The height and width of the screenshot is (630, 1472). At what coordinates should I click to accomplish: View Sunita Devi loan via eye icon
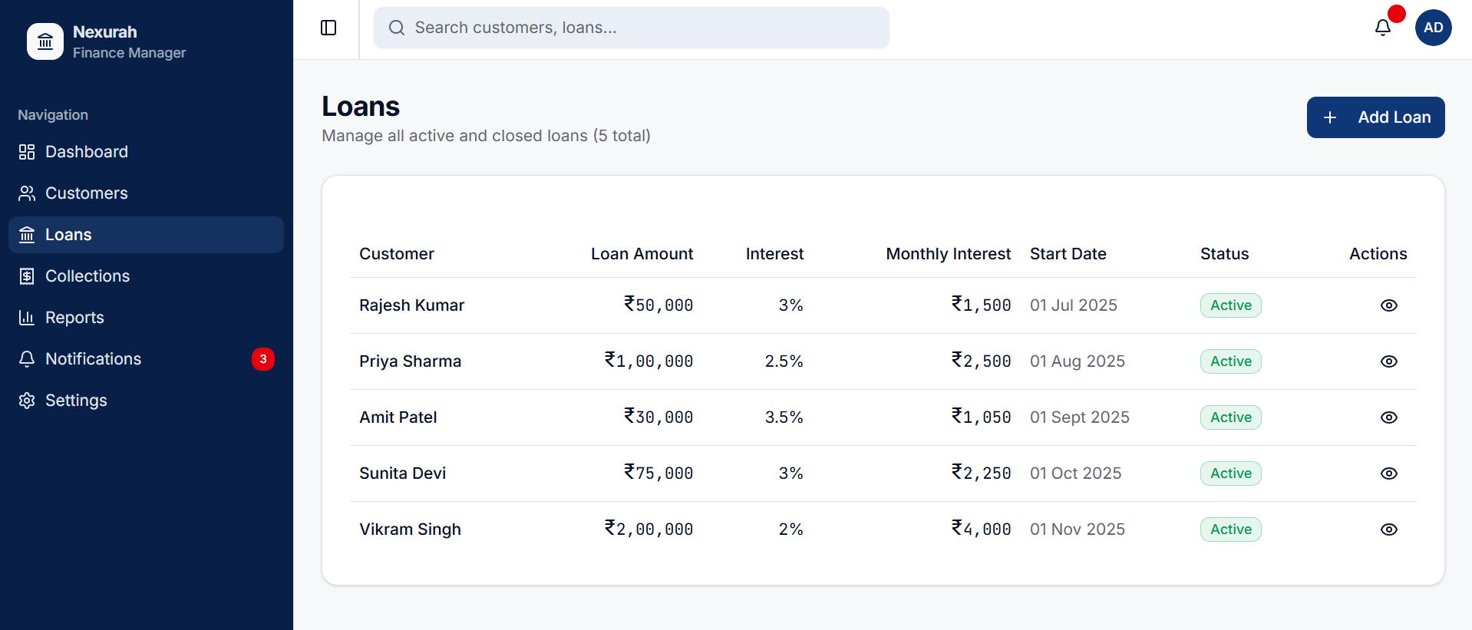coord(1389,473)
